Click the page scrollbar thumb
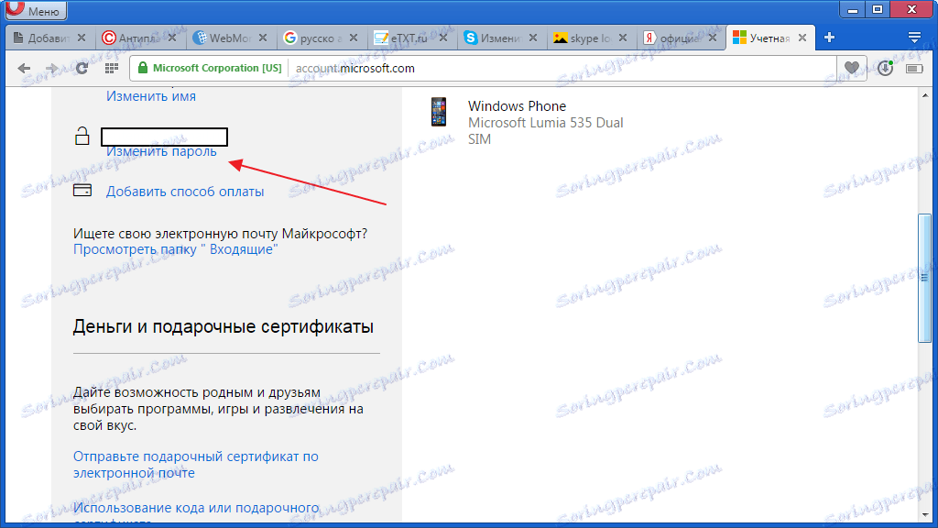938x528 pixels. pyautogui.click(x=925, y=279)
